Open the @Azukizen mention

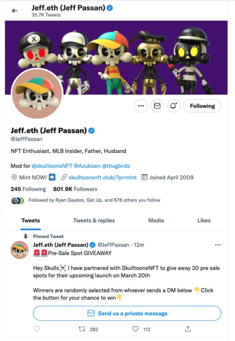click(86, 166)
